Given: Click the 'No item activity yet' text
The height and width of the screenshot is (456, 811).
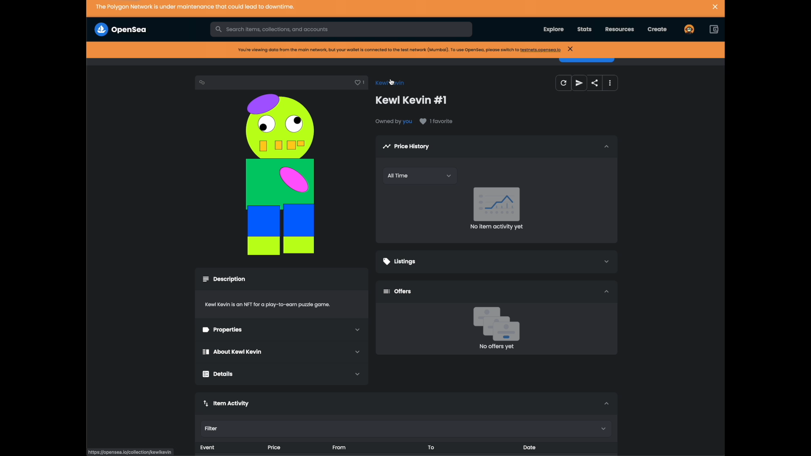Looking at the screenshot, I should pos(496,227).
